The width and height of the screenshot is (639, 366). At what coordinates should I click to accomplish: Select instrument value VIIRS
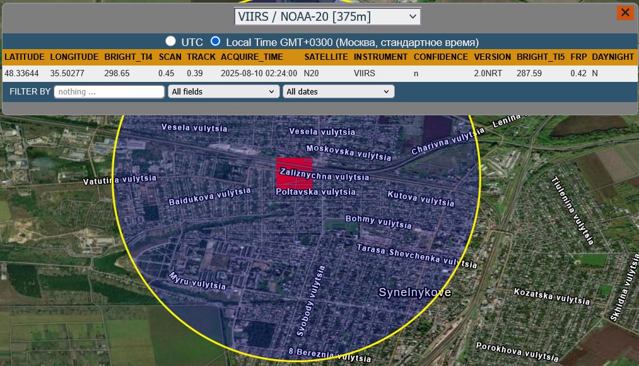click(x=365, y=73)
